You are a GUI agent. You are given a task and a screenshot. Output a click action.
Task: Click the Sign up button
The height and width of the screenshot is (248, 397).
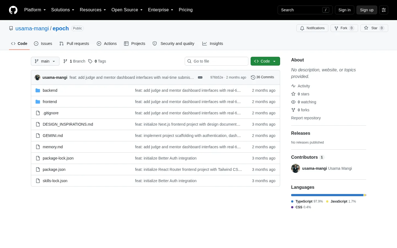coord(367,10)
